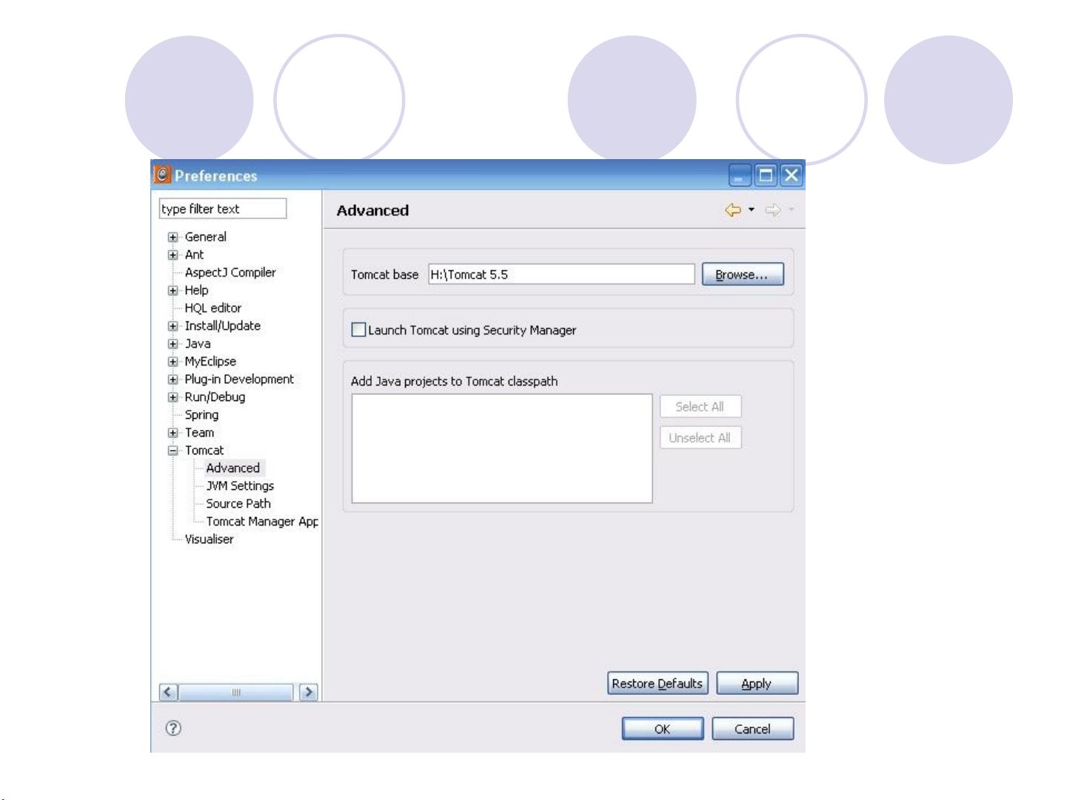The height and width of the screenshot is (800, 1067).
Task: Click the back navigation arrow icon
Action: [732, 210]
